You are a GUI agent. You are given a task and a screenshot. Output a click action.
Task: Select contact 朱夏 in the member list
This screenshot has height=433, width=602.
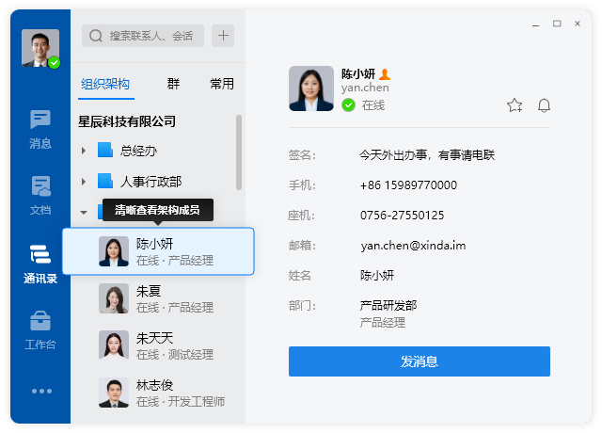pyautogui.click(x=158, y=299)
